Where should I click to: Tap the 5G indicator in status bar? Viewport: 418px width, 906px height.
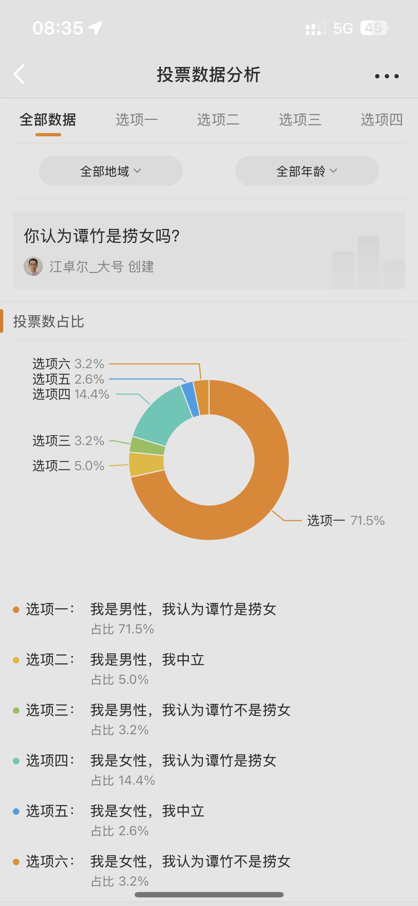click(342, 28)
